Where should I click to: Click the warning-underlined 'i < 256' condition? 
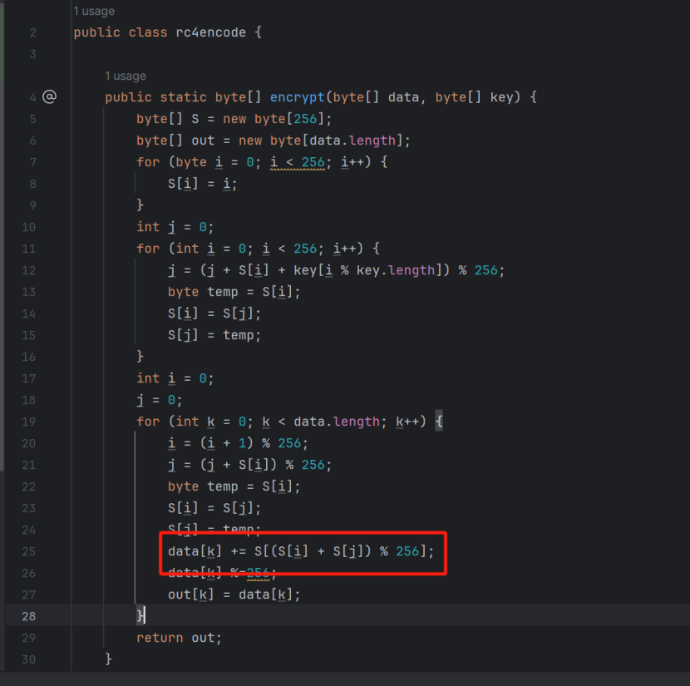[x=298, y=162]
